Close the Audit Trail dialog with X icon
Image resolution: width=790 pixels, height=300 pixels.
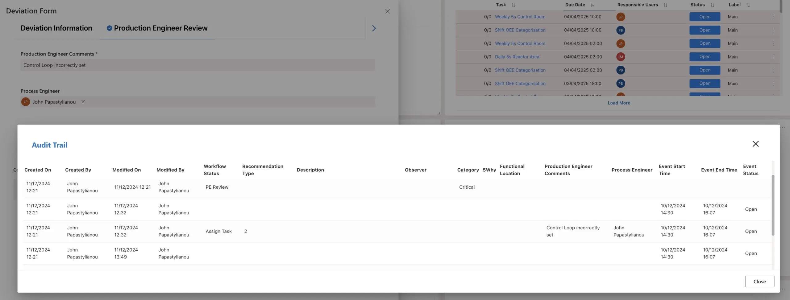[755, 144]
